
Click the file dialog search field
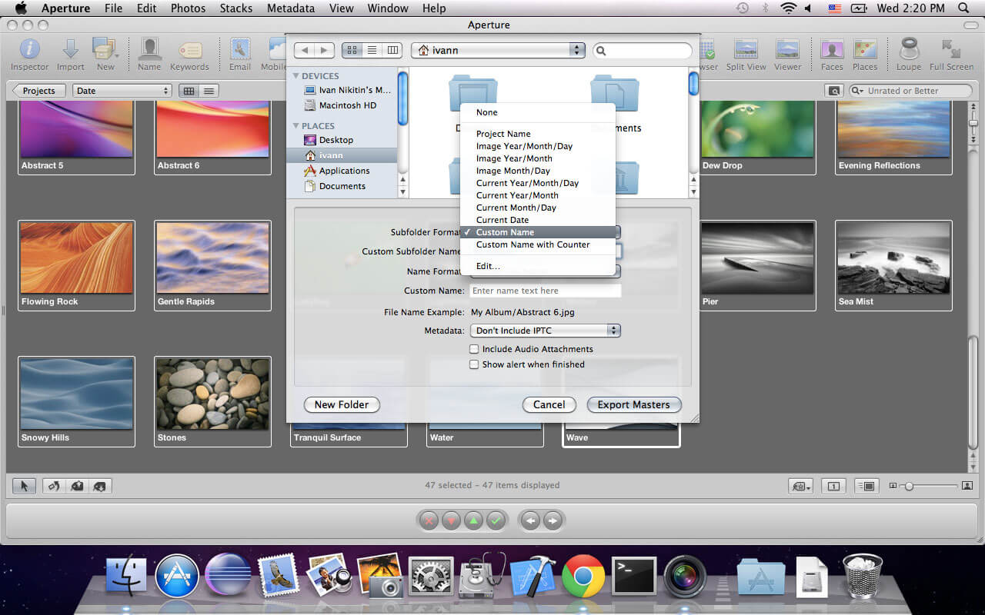(643, 50)
